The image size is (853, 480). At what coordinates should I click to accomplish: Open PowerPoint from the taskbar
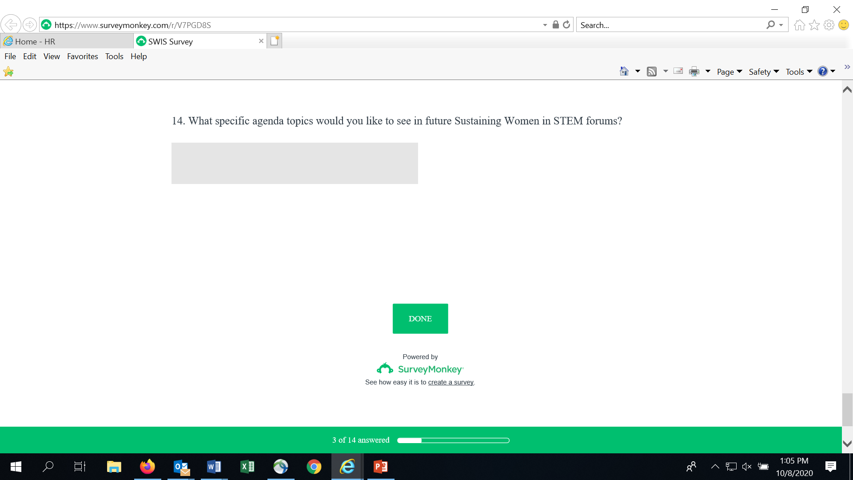coord(381,467)
